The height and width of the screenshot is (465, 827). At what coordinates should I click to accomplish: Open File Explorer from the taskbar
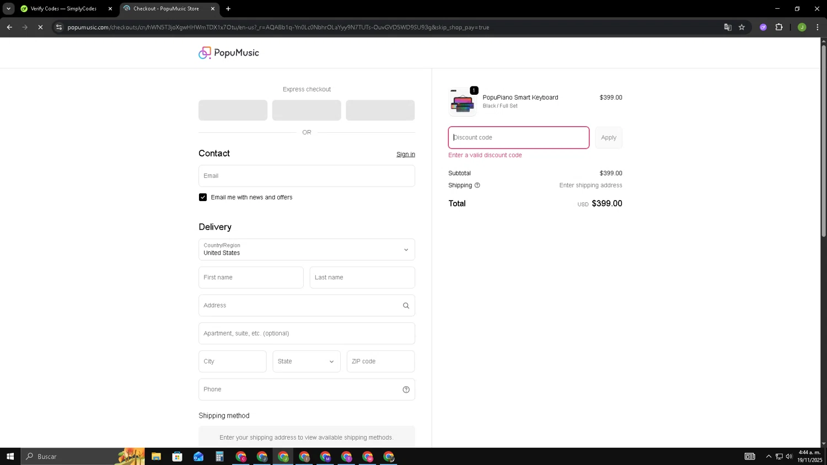pyautogui.click(x=156, y=456)
